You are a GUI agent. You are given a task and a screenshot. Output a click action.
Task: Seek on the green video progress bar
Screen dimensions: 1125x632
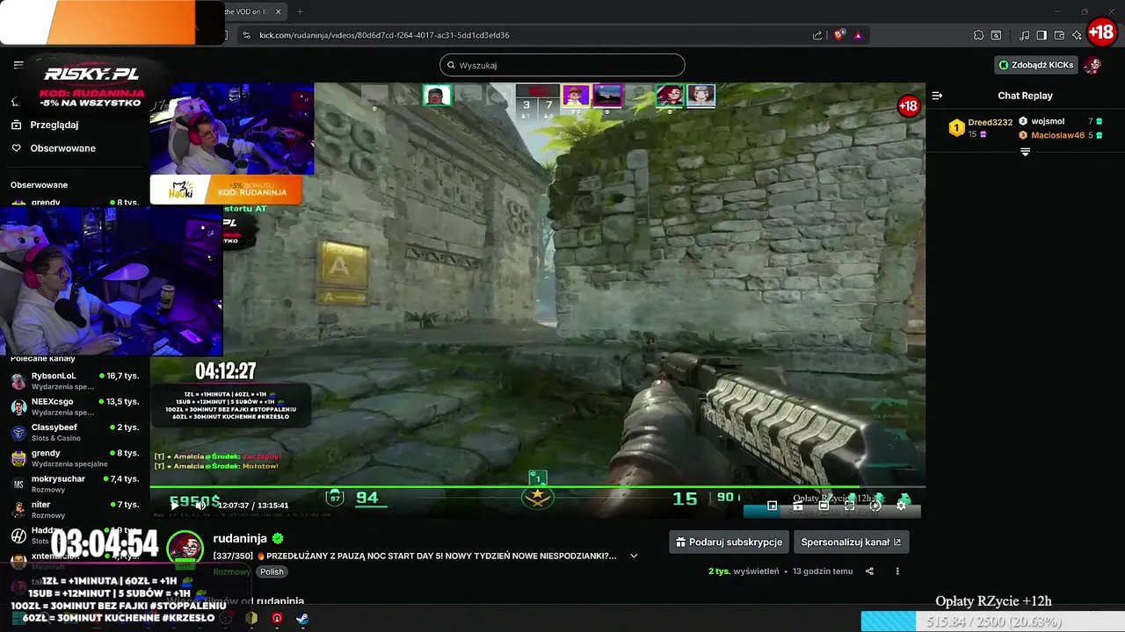[x=537, y=487]
